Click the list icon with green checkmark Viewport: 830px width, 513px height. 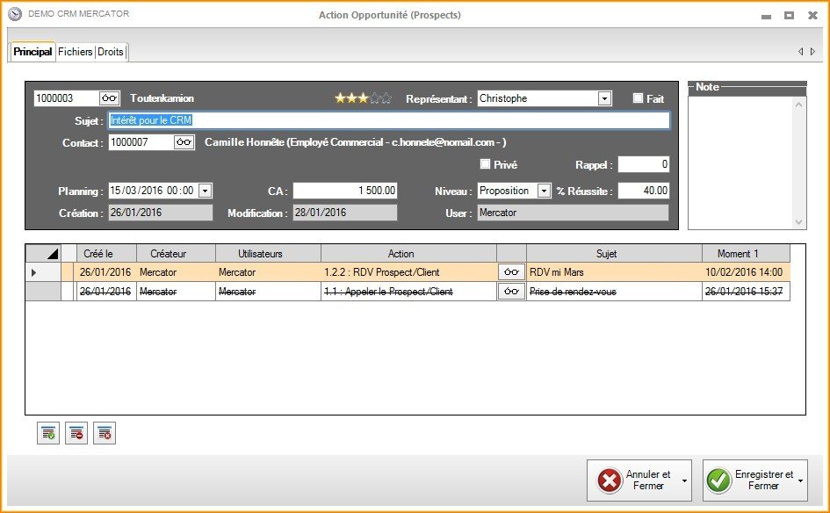48,432
